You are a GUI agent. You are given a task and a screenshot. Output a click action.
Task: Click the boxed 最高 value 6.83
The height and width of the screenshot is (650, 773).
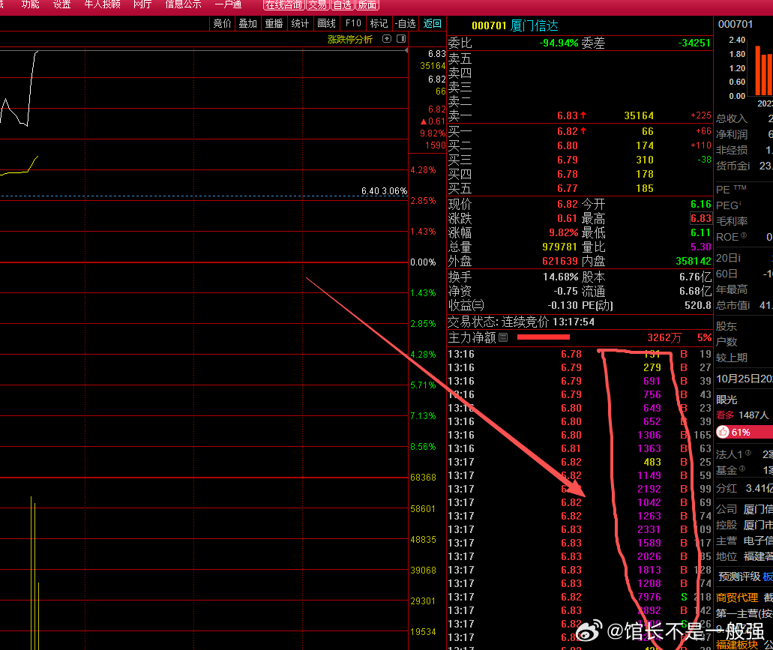click(700, 218)
